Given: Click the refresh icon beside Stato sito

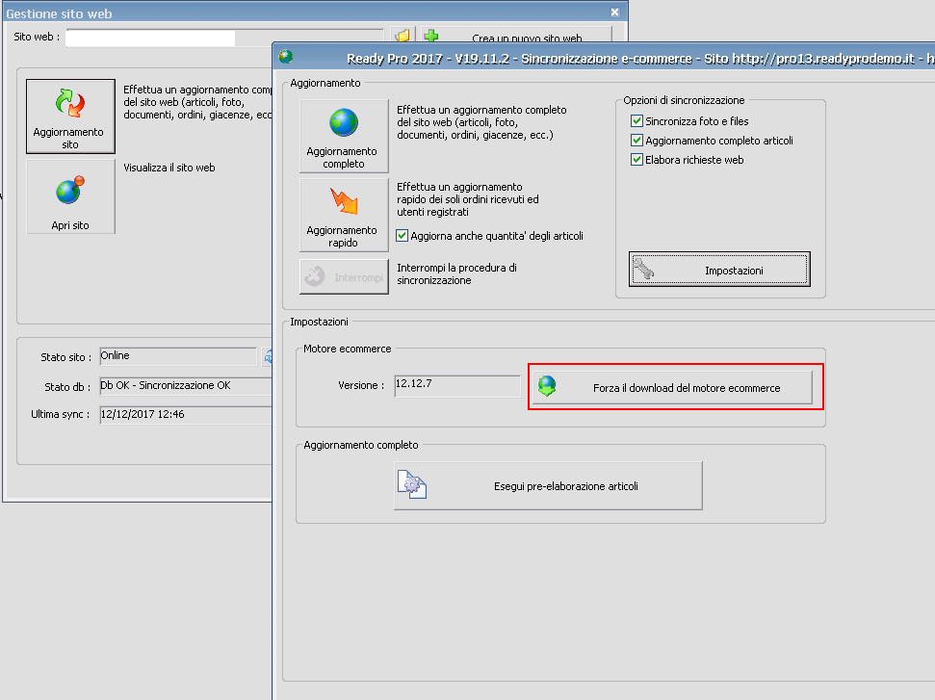Looking at the screenshot, I should [x=268, y=356].
